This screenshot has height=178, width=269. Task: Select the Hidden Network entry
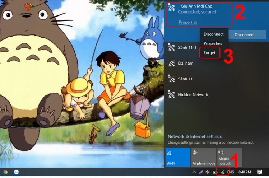click(216, 95)
